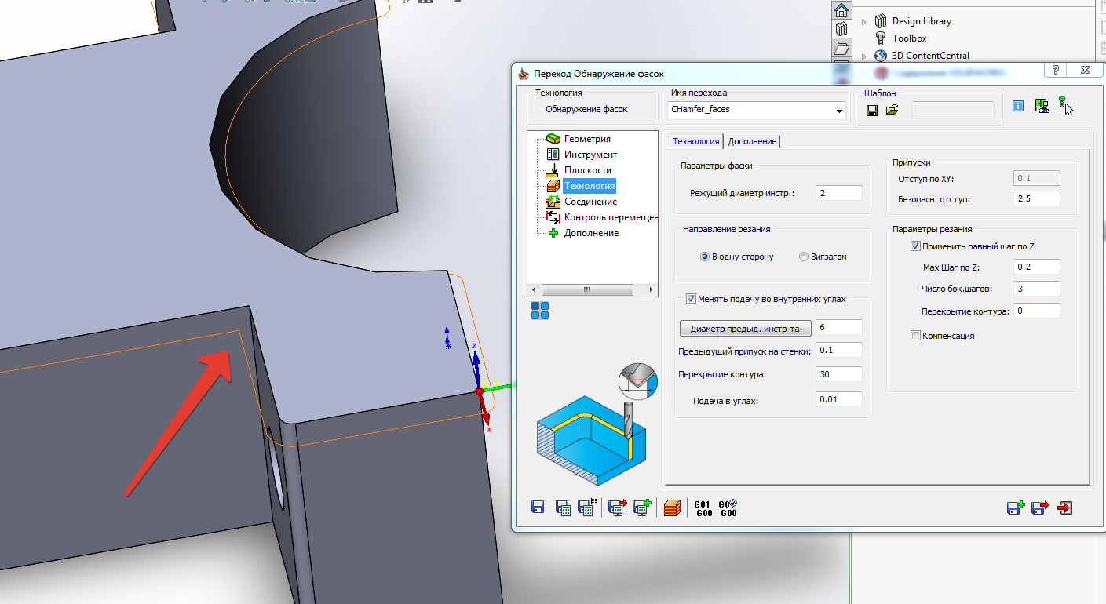1106x604 pixels.
Task: Click the simulate icon with green plus
Action: [642, 508]
